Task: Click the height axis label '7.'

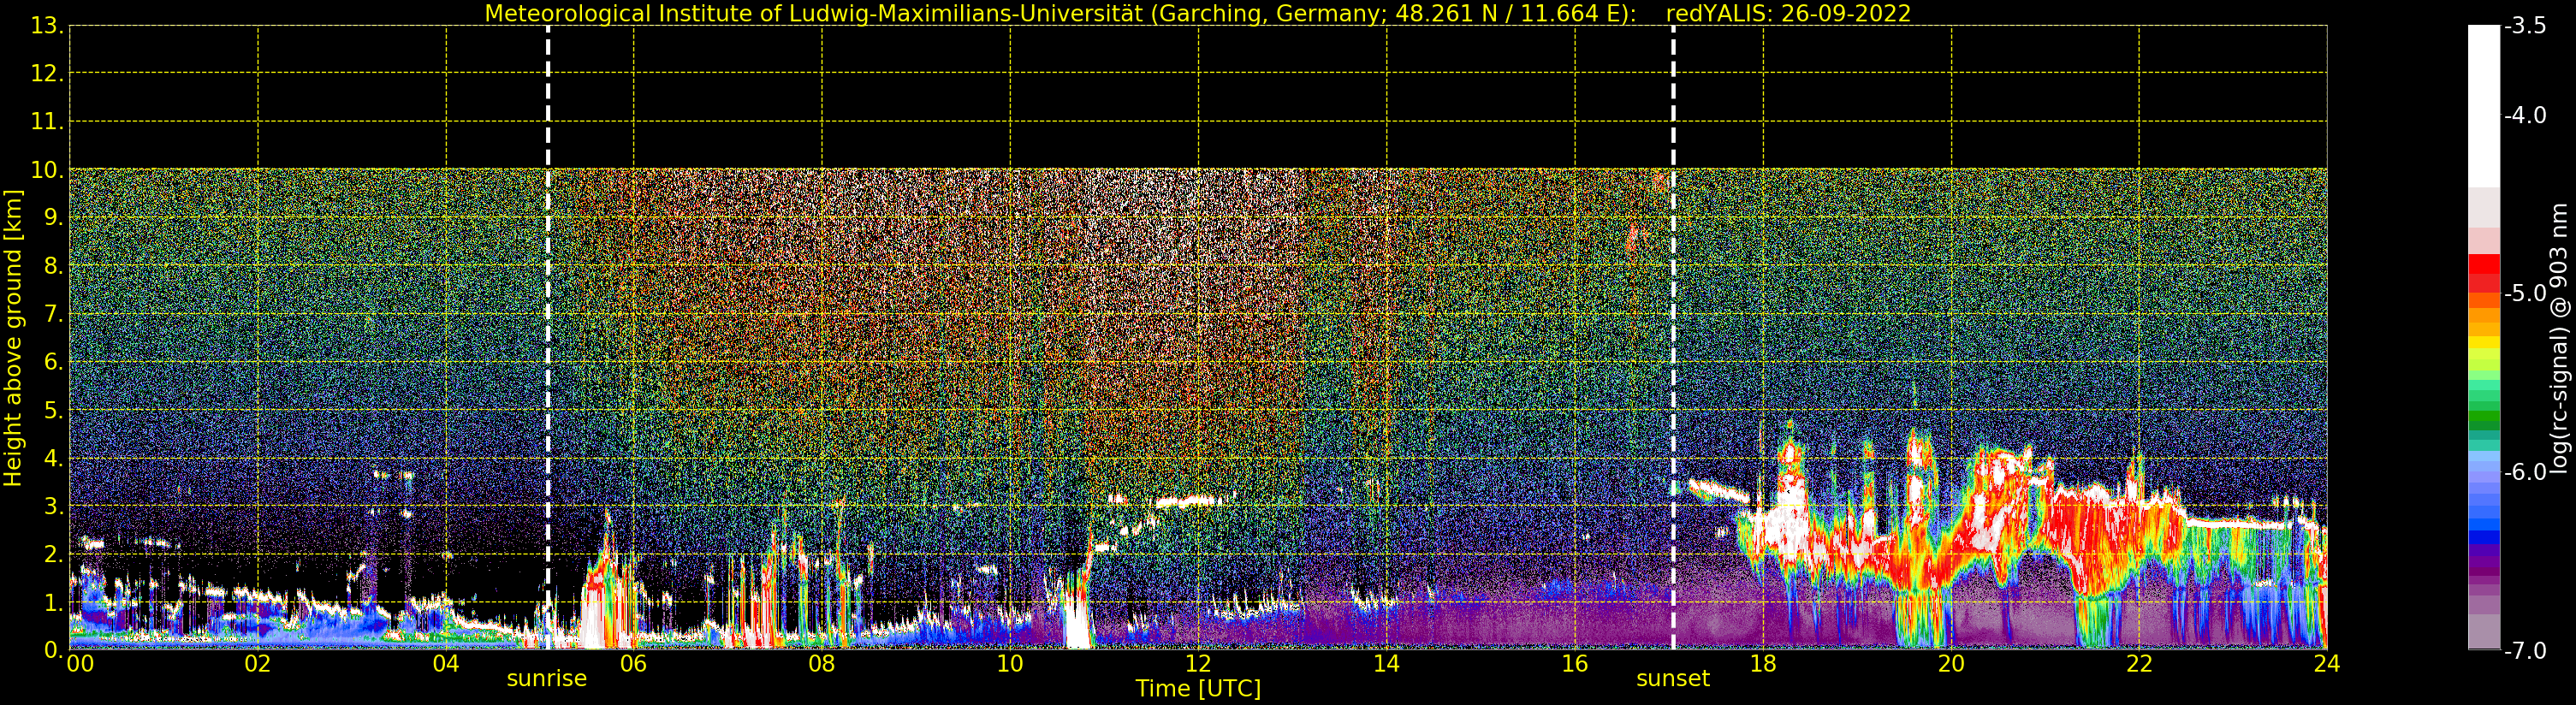Action: pyautogui.click(x=53, y=314)
